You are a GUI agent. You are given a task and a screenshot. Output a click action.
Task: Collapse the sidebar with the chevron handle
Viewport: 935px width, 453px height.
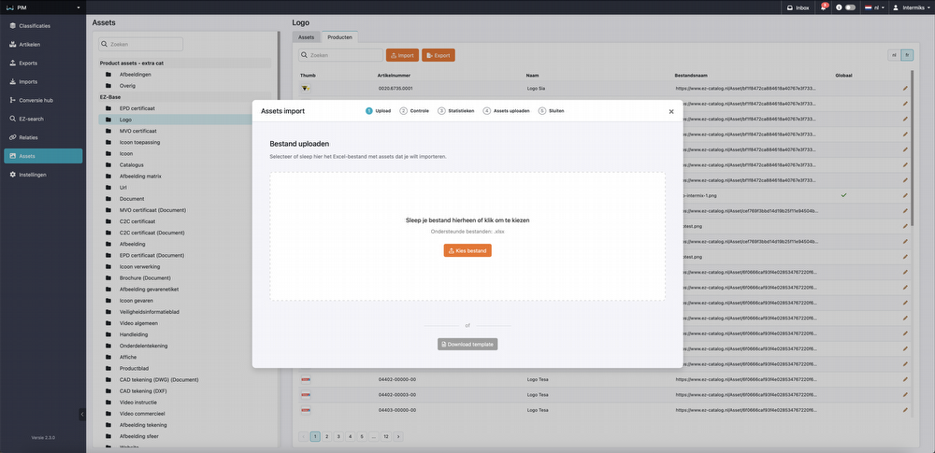tap(82, 414)
